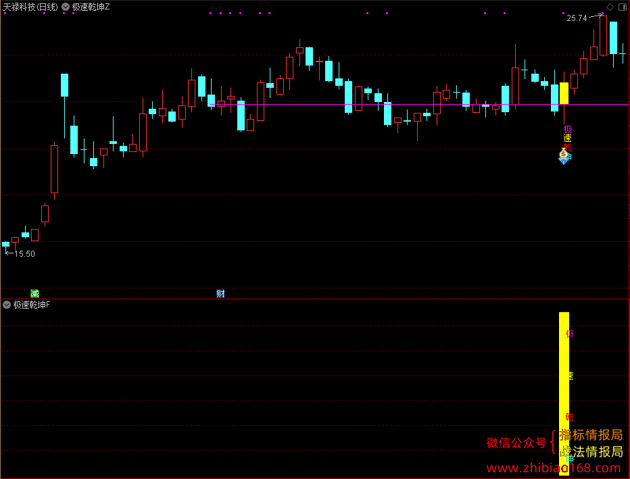Image resolution: width=630 pixels, height=479 pixels.
Task: Click the green 减 event marker
Action: coord(35,293)
